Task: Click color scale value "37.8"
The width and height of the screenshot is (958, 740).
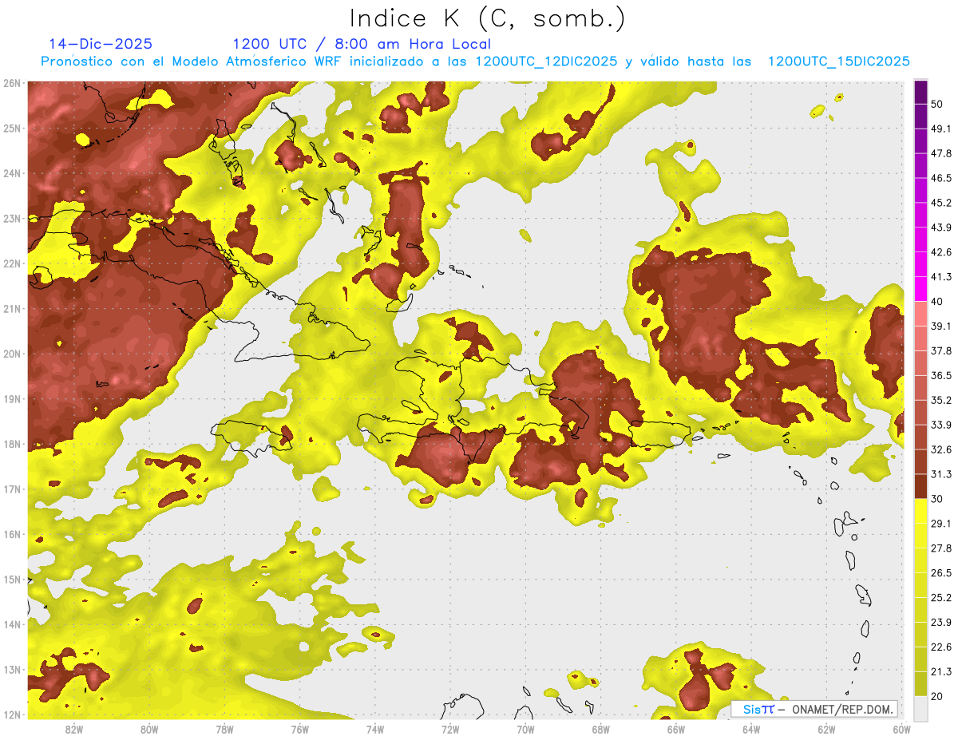Action: pyautogui.click(x=940, y=350)
